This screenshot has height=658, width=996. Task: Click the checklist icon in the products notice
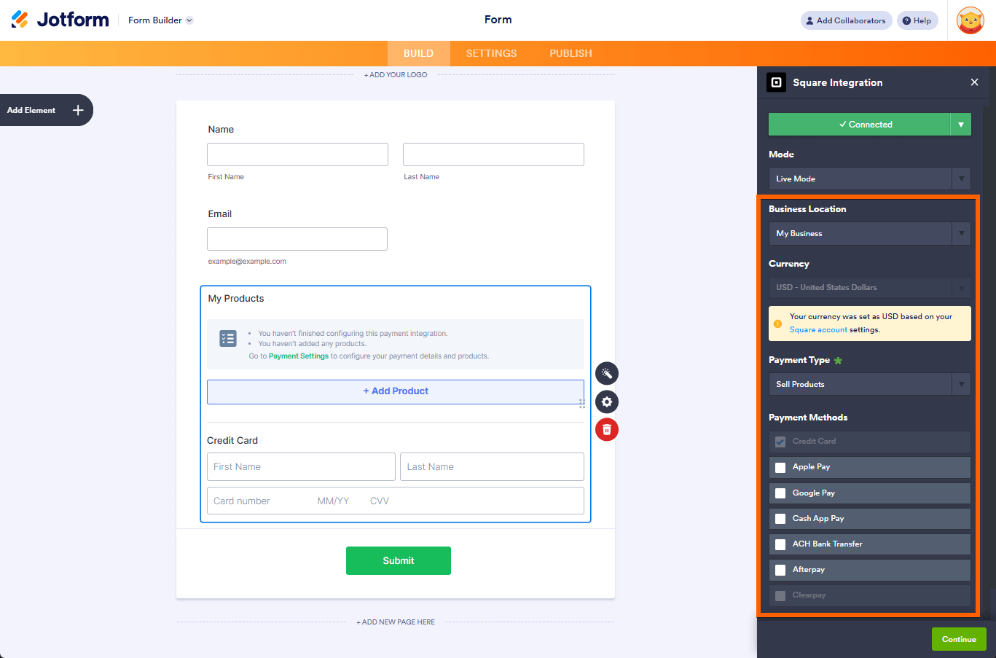point(228,338)
